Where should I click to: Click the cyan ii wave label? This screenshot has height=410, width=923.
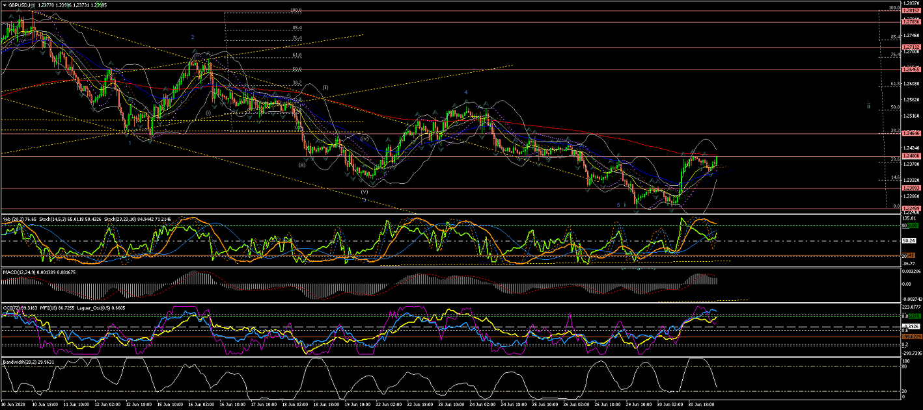click(x=868, y=105)
